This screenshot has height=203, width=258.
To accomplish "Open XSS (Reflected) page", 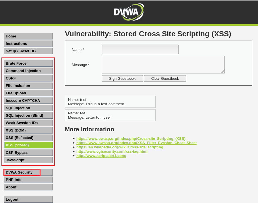I will pyautogui.click(x=28, y=138).
